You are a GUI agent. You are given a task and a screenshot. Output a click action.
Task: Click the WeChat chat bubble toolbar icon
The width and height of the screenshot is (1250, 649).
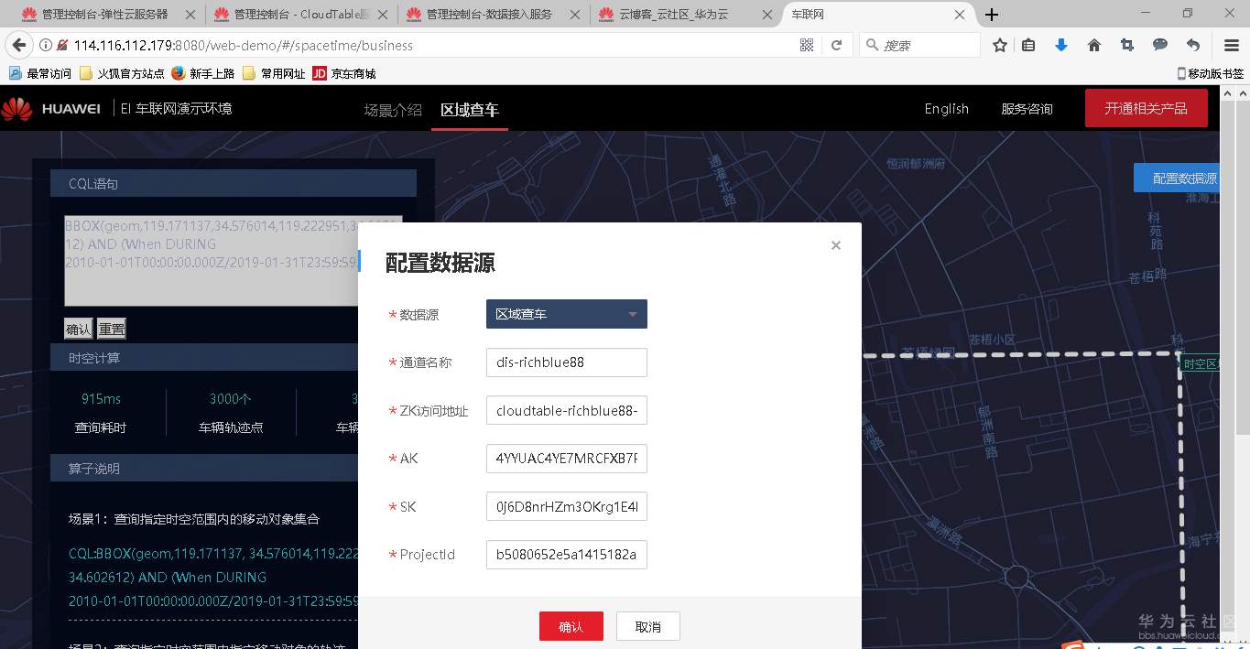(1159, 44)
